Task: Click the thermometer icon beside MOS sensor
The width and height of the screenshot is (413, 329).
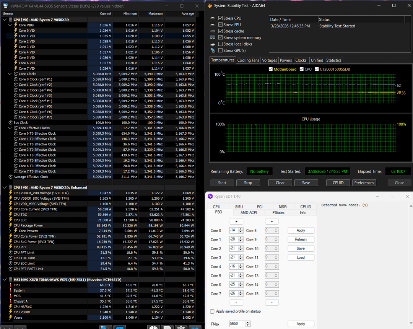Action: [10, 296]
